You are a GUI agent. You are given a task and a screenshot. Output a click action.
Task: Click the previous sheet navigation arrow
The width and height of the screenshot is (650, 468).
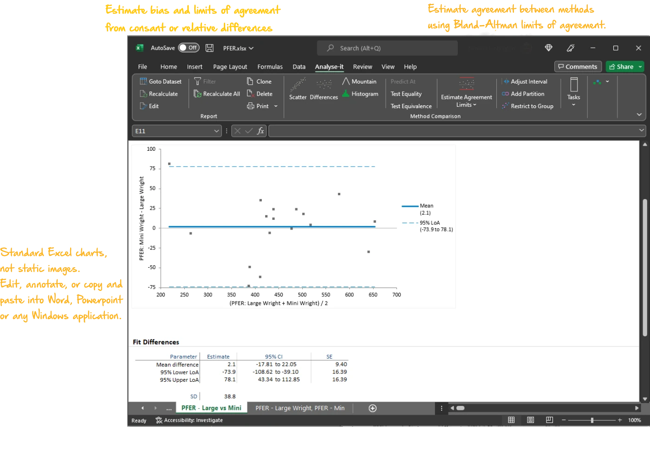[x=143, y=408]
